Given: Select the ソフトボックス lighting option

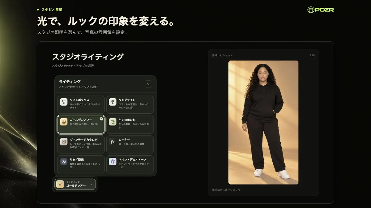Looking at the screenshot, I should 81,104.
